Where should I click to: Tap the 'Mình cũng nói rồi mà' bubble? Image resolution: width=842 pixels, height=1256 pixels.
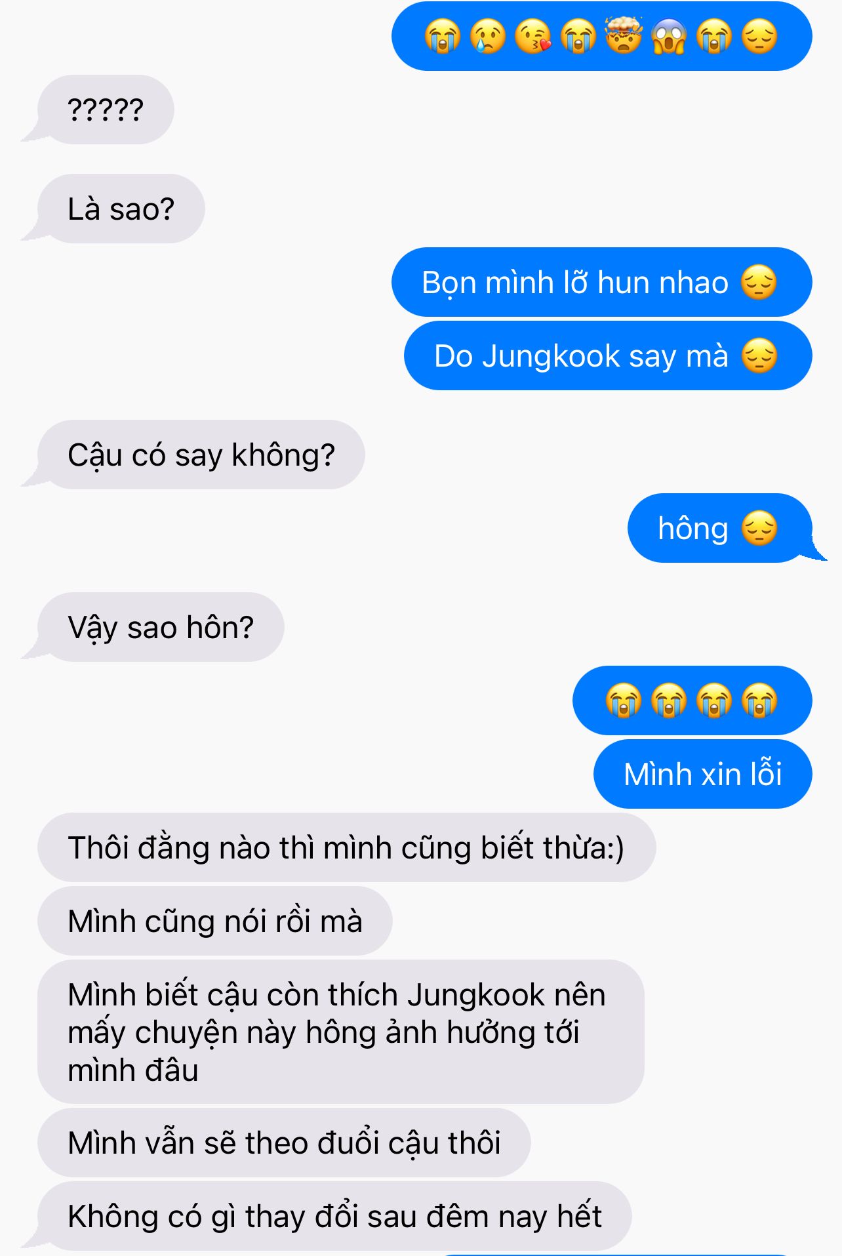215,922
